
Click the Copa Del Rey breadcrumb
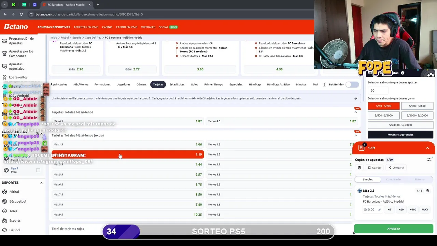(x=93, y=38)
